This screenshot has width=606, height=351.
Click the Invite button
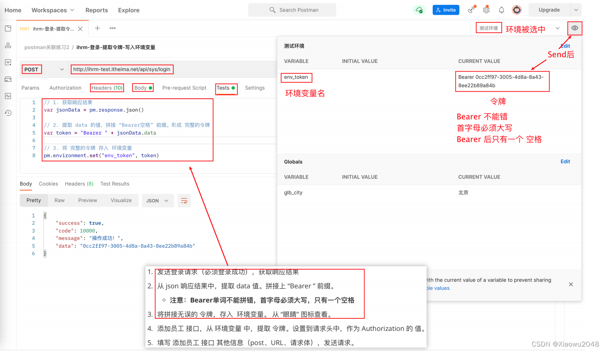tap(446, 10)
